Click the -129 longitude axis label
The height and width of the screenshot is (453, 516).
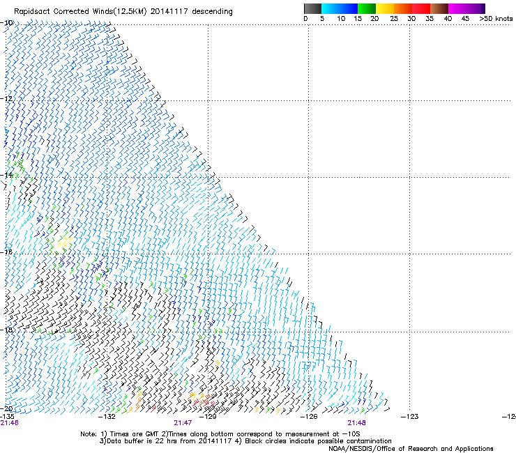pos(208,417)
